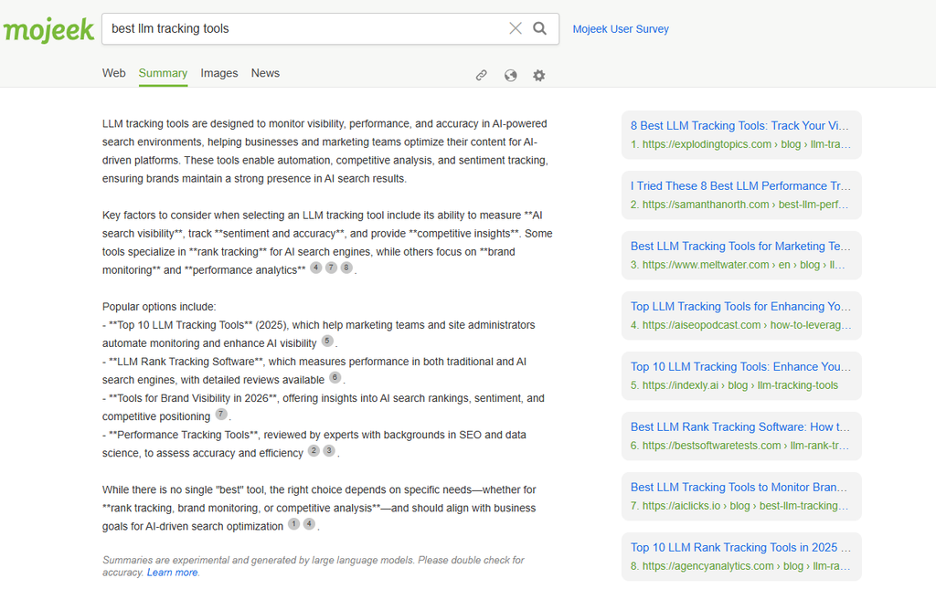The height and width of the screenshot is (610, 936).
Task: Open '8 Best LLM Tracking Tools' result
Action: pyautogui.click(x=740, y=126)
